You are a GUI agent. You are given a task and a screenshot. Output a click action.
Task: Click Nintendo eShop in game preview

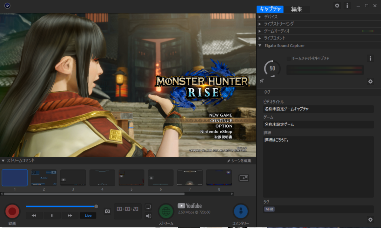(x=216, y=131)
